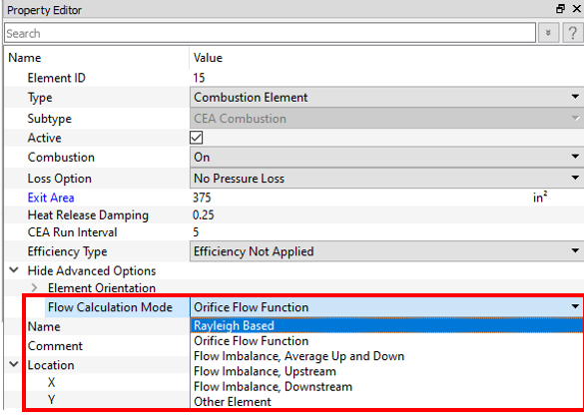Toggle the Active checkbox
584x415 pixels.
coord(197,138)
